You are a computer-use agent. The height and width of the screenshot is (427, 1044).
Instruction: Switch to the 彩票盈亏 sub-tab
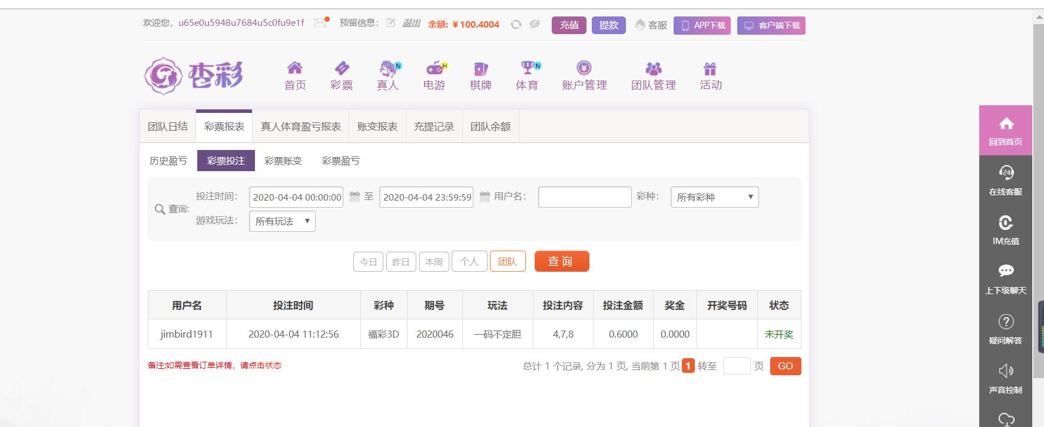[340, 161]
